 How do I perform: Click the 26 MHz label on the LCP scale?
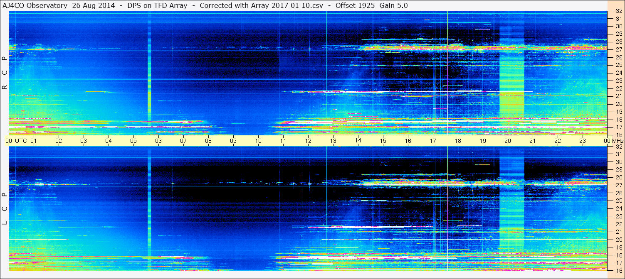click(x=618, y=193)
